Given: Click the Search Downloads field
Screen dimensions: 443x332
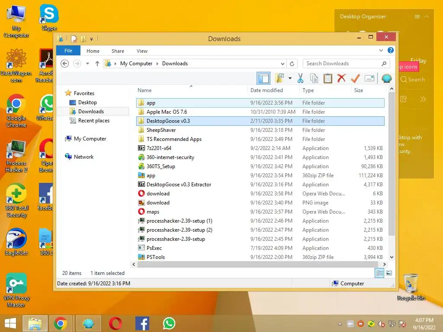Looking at the screenshot, I should pyautogui.click(x=346, y=64).
